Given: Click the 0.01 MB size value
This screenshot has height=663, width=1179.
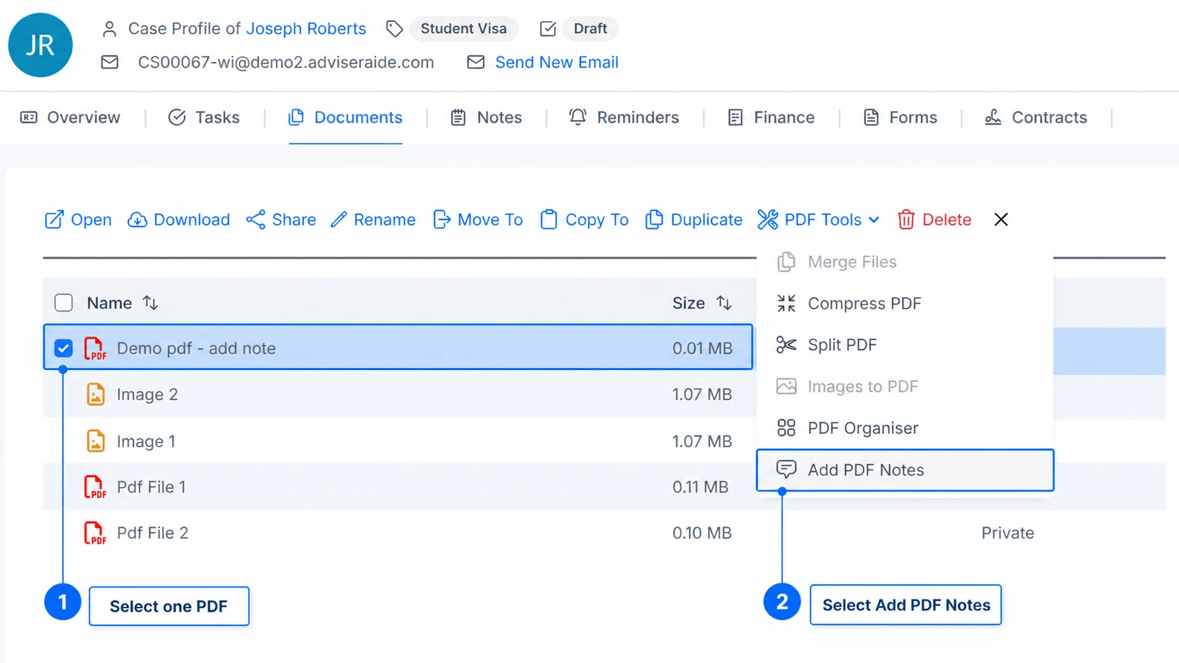Looking at the screenshot, I should pos(702,348).
